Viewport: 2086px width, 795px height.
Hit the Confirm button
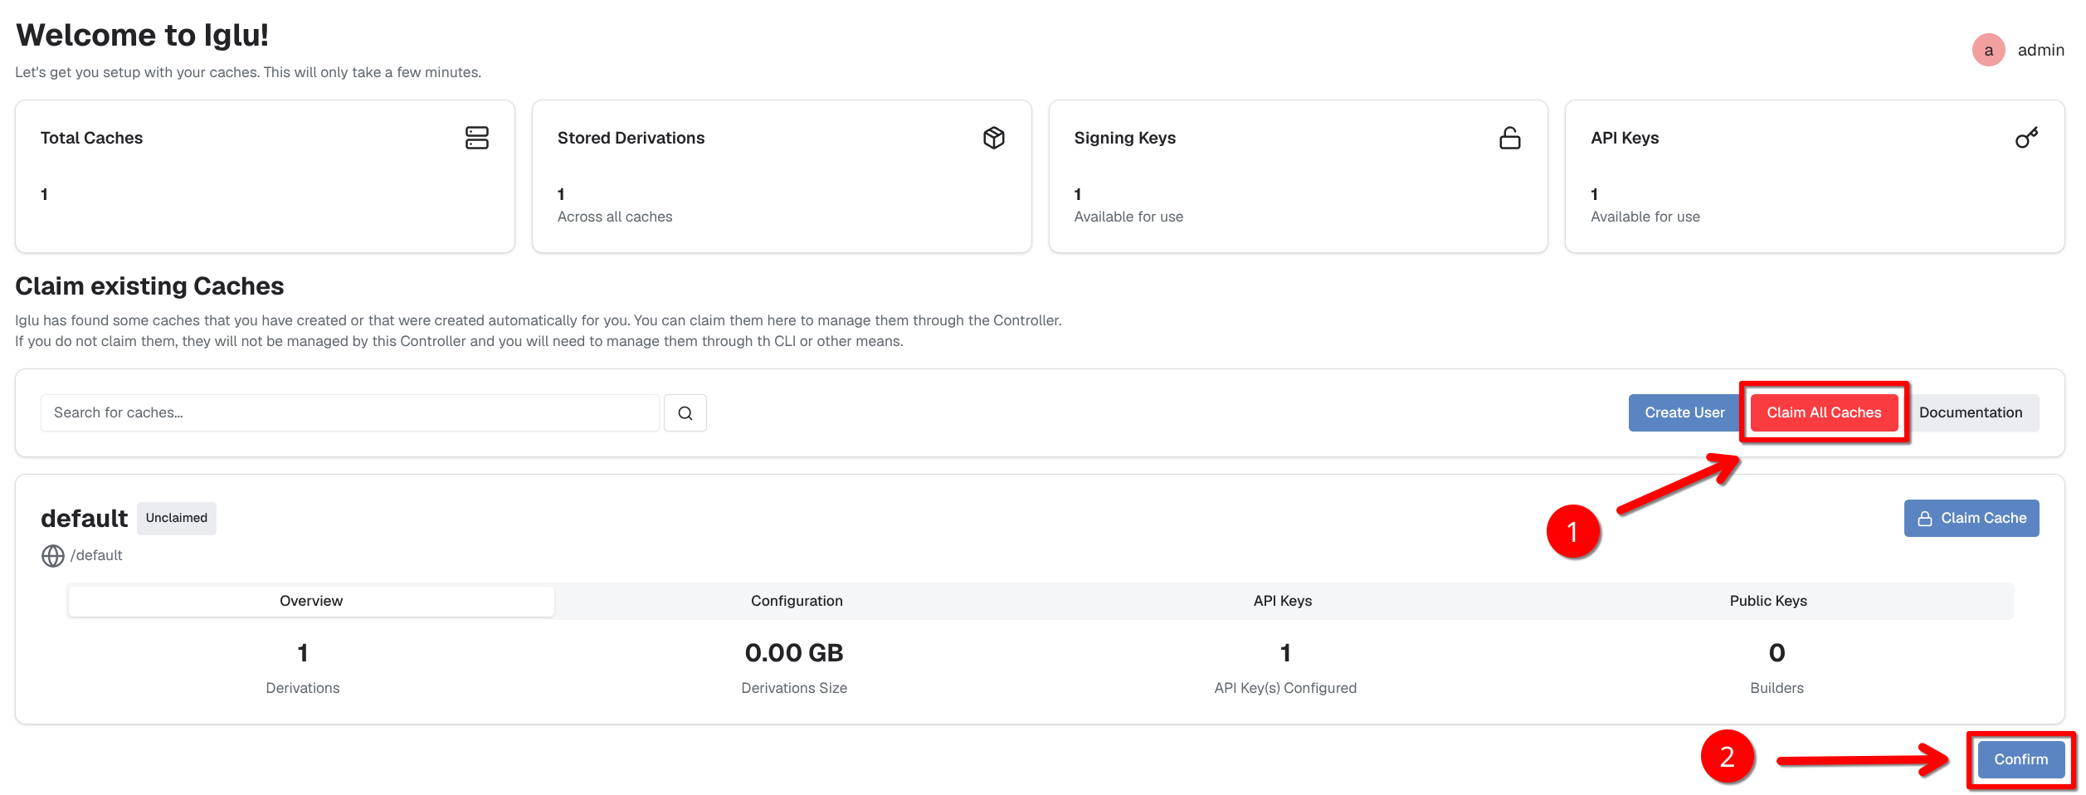(x=2020, y=759)
